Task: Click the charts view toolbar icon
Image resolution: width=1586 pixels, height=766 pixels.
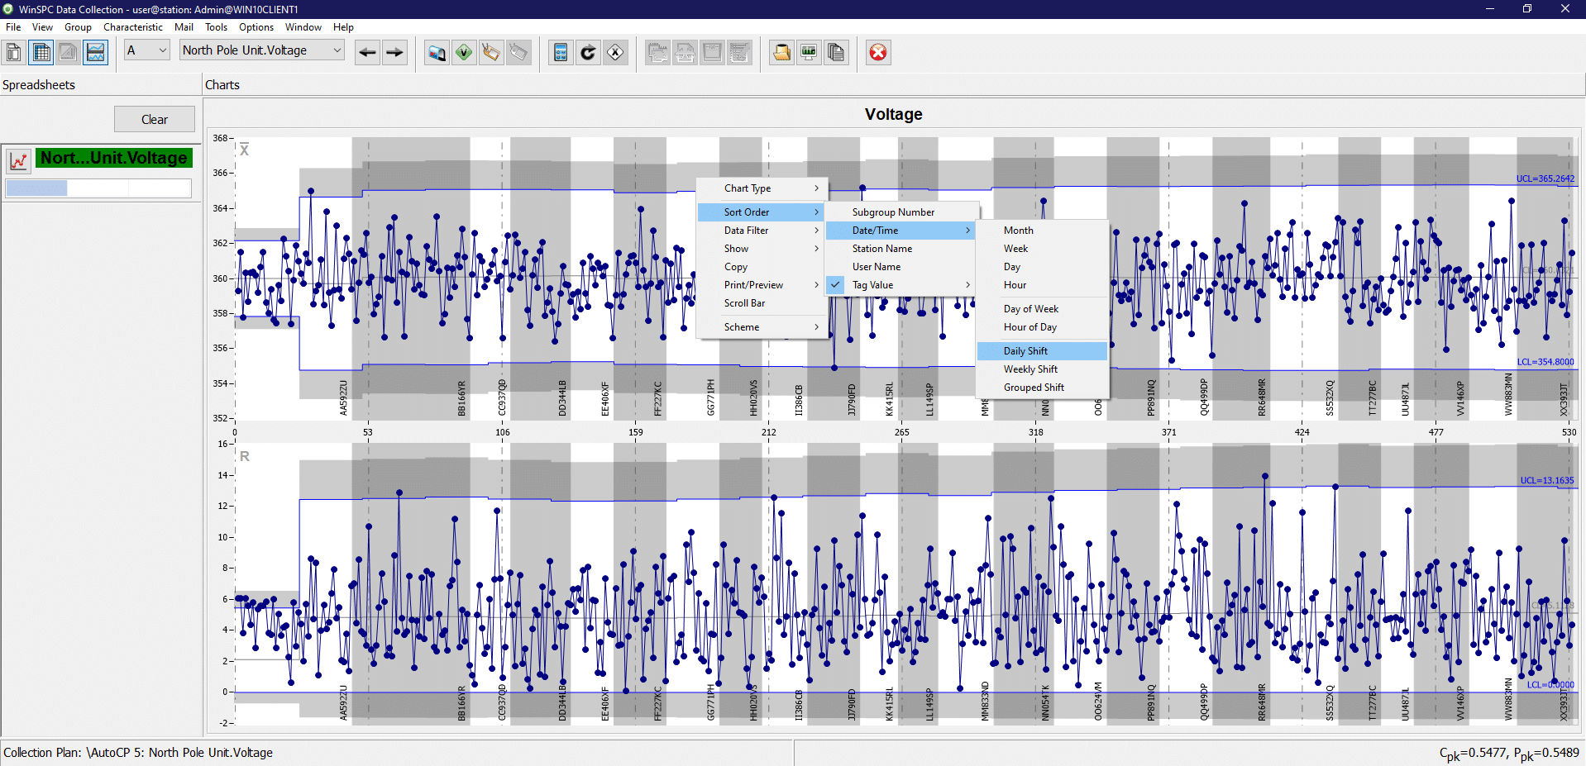Action: (x=95, y=53)
